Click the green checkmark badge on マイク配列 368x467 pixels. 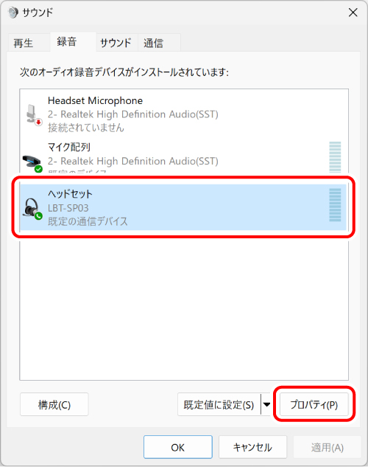[x=38, y=169]
